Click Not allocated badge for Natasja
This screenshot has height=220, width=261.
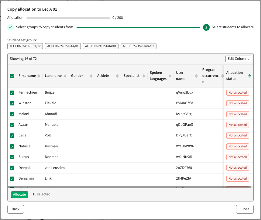click(x=238, y=146)
